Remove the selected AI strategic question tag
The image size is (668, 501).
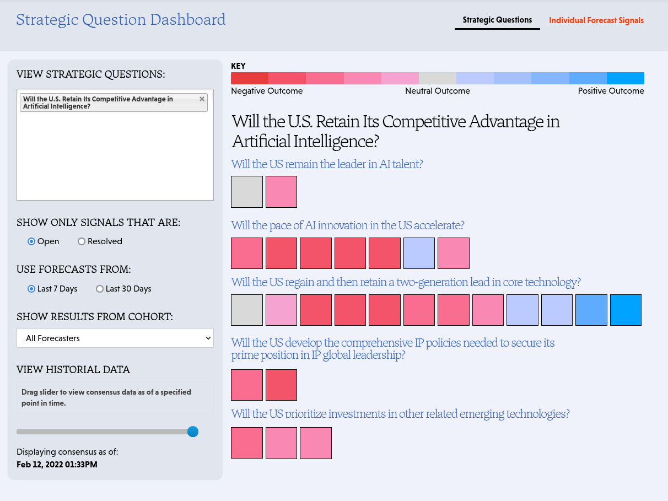coord(202,99)
